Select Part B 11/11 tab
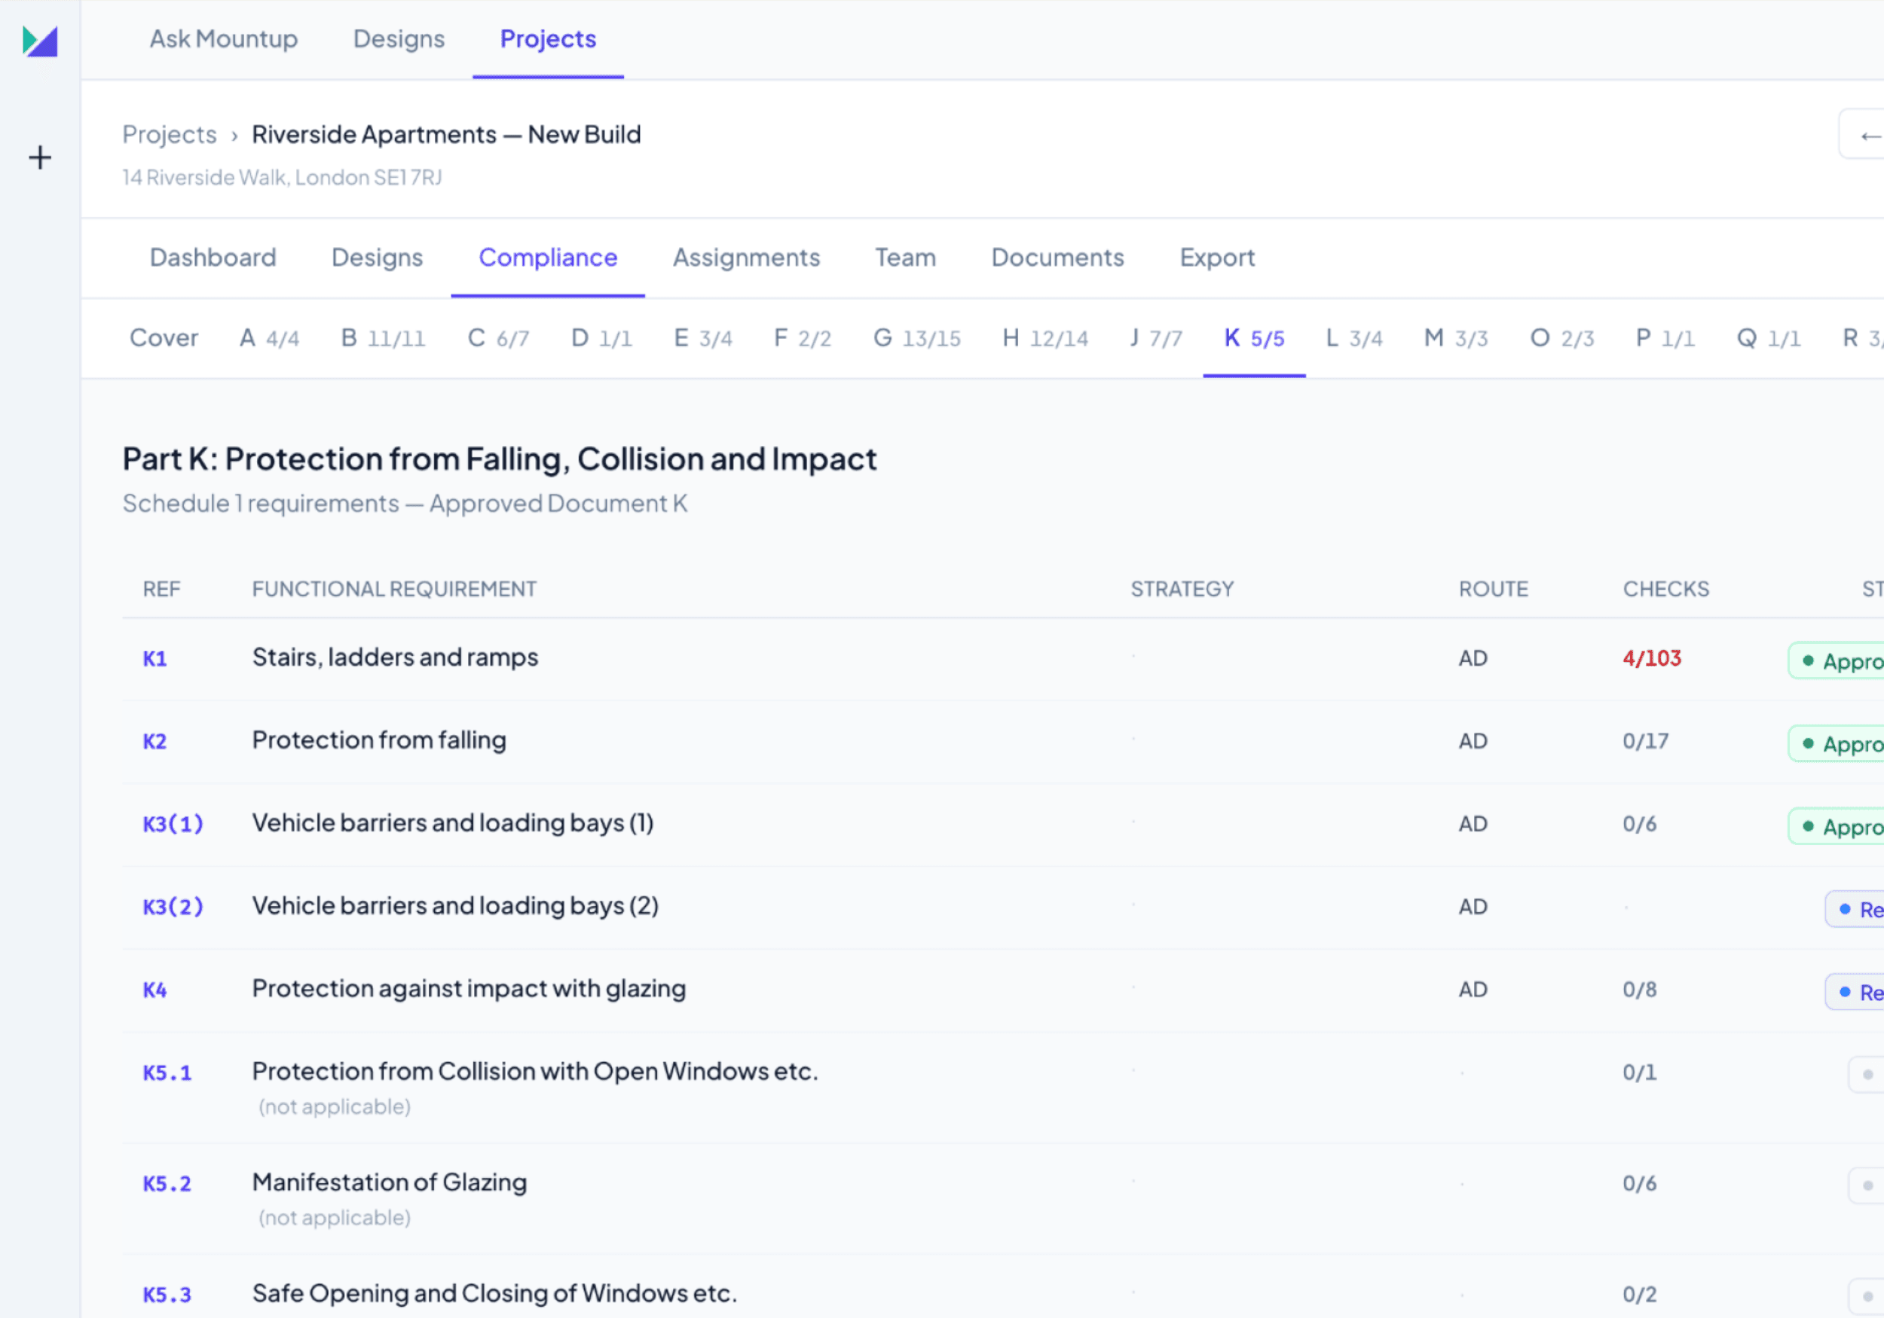The height and width of the screenshot is (1318, 1884). (x=383, y=338)
